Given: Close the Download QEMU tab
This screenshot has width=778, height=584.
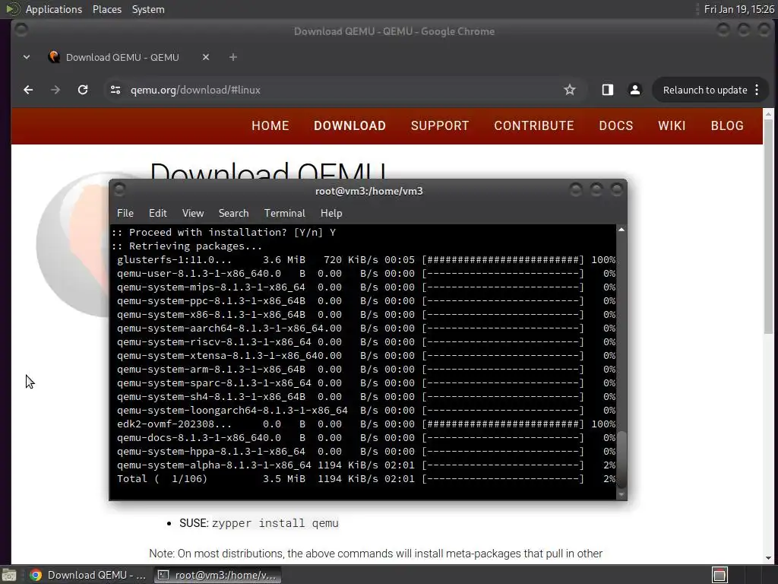Looking at the screenshot, I should coord(206,57).
